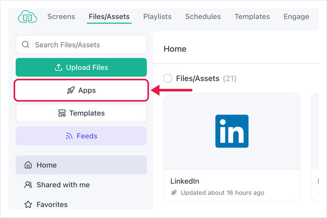Go to the Schedules tab

coord(203,17)
